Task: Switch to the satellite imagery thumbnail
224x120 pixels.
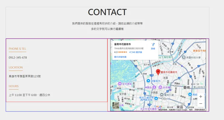Action: [x=116, y=106]
